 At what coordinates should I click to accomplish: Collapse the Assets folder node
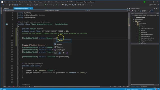click(x=134, y=21)
